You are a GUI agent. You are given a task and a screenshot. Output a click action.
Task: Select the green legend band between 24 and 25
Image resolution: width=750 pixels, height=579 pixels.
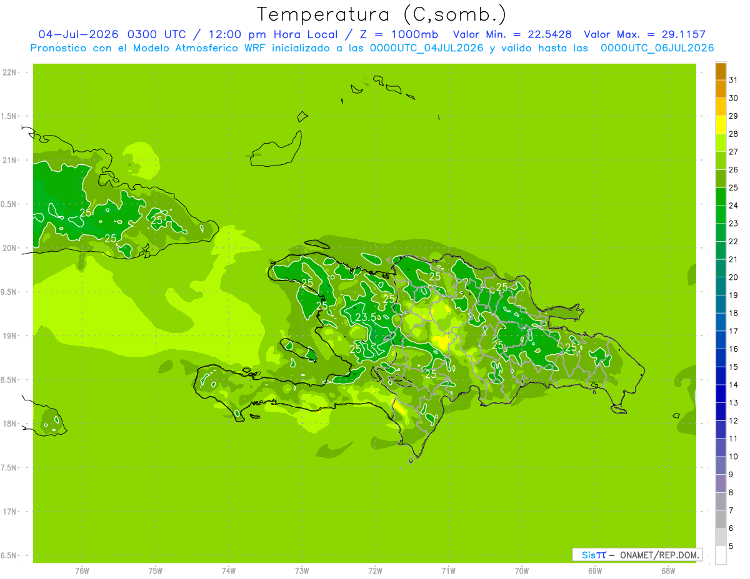coord(721,196)
